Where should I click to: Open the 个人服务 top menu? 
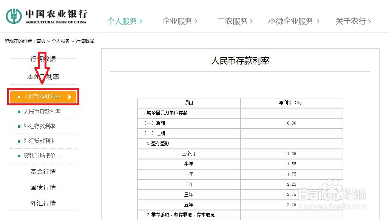(x=125, y=21)
